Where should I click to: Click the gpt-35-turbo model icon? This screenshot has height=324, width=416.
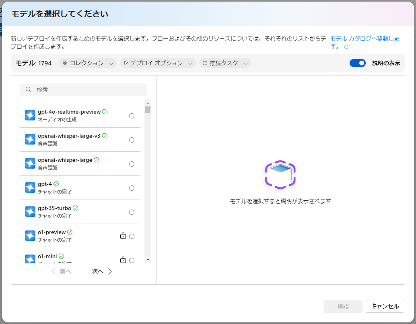pyautogui.click(x=30, y=212)
